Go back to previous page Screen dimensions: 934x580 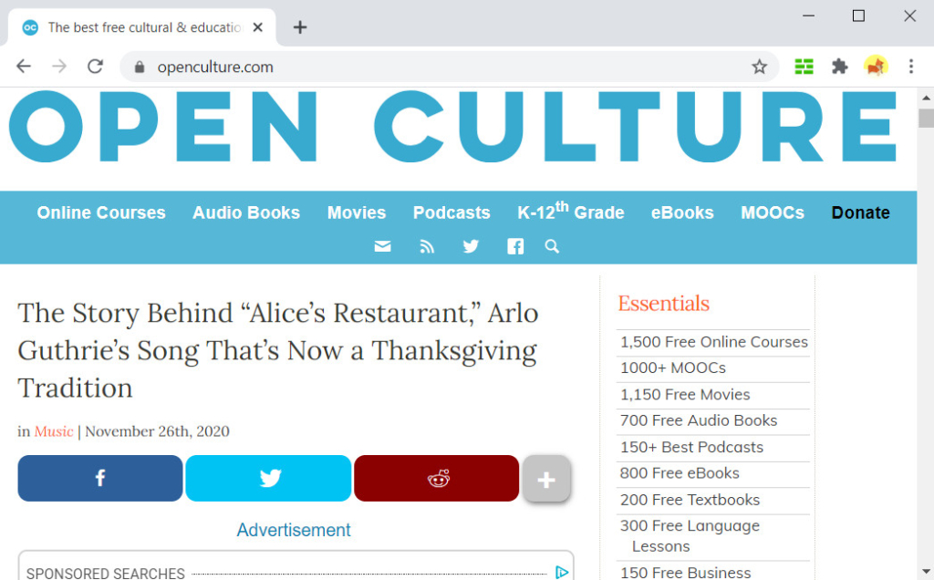click(23, 66)
